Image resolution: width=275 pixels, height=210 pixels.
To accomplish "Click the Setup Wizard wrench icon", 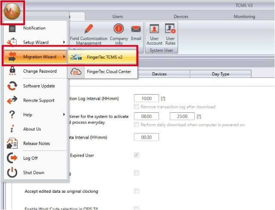I will click(12, 42).
